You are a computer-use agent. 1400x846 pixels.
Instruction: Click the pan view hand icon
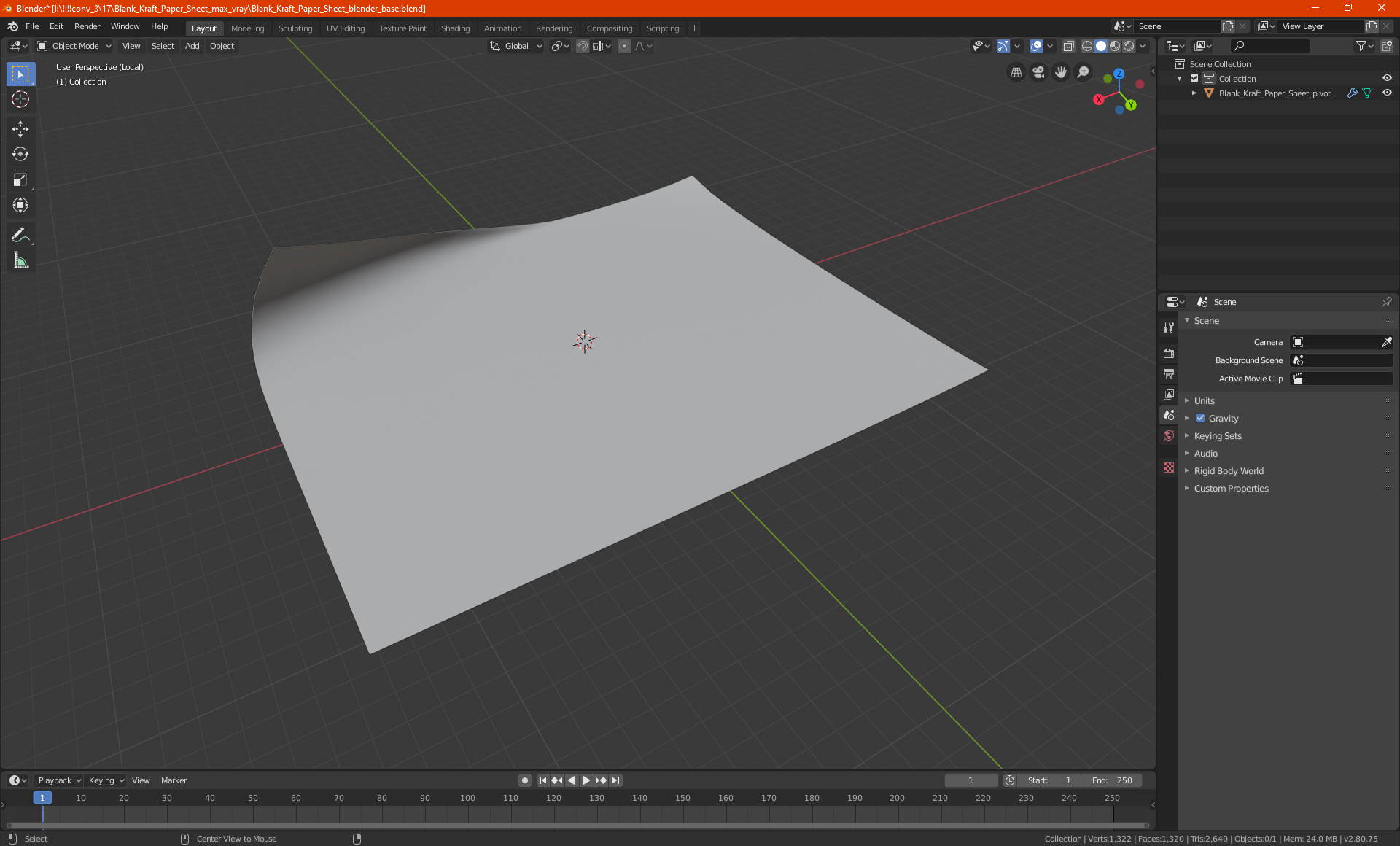pos(1061,72)
